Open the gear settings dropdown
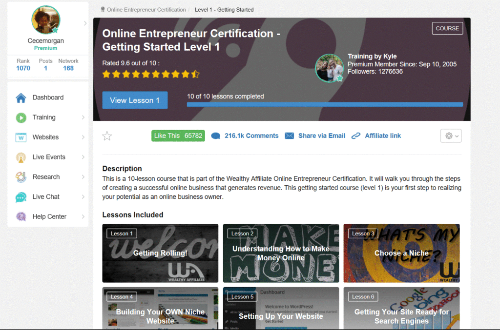The image size is (500, 330). [x=451, y=136]
